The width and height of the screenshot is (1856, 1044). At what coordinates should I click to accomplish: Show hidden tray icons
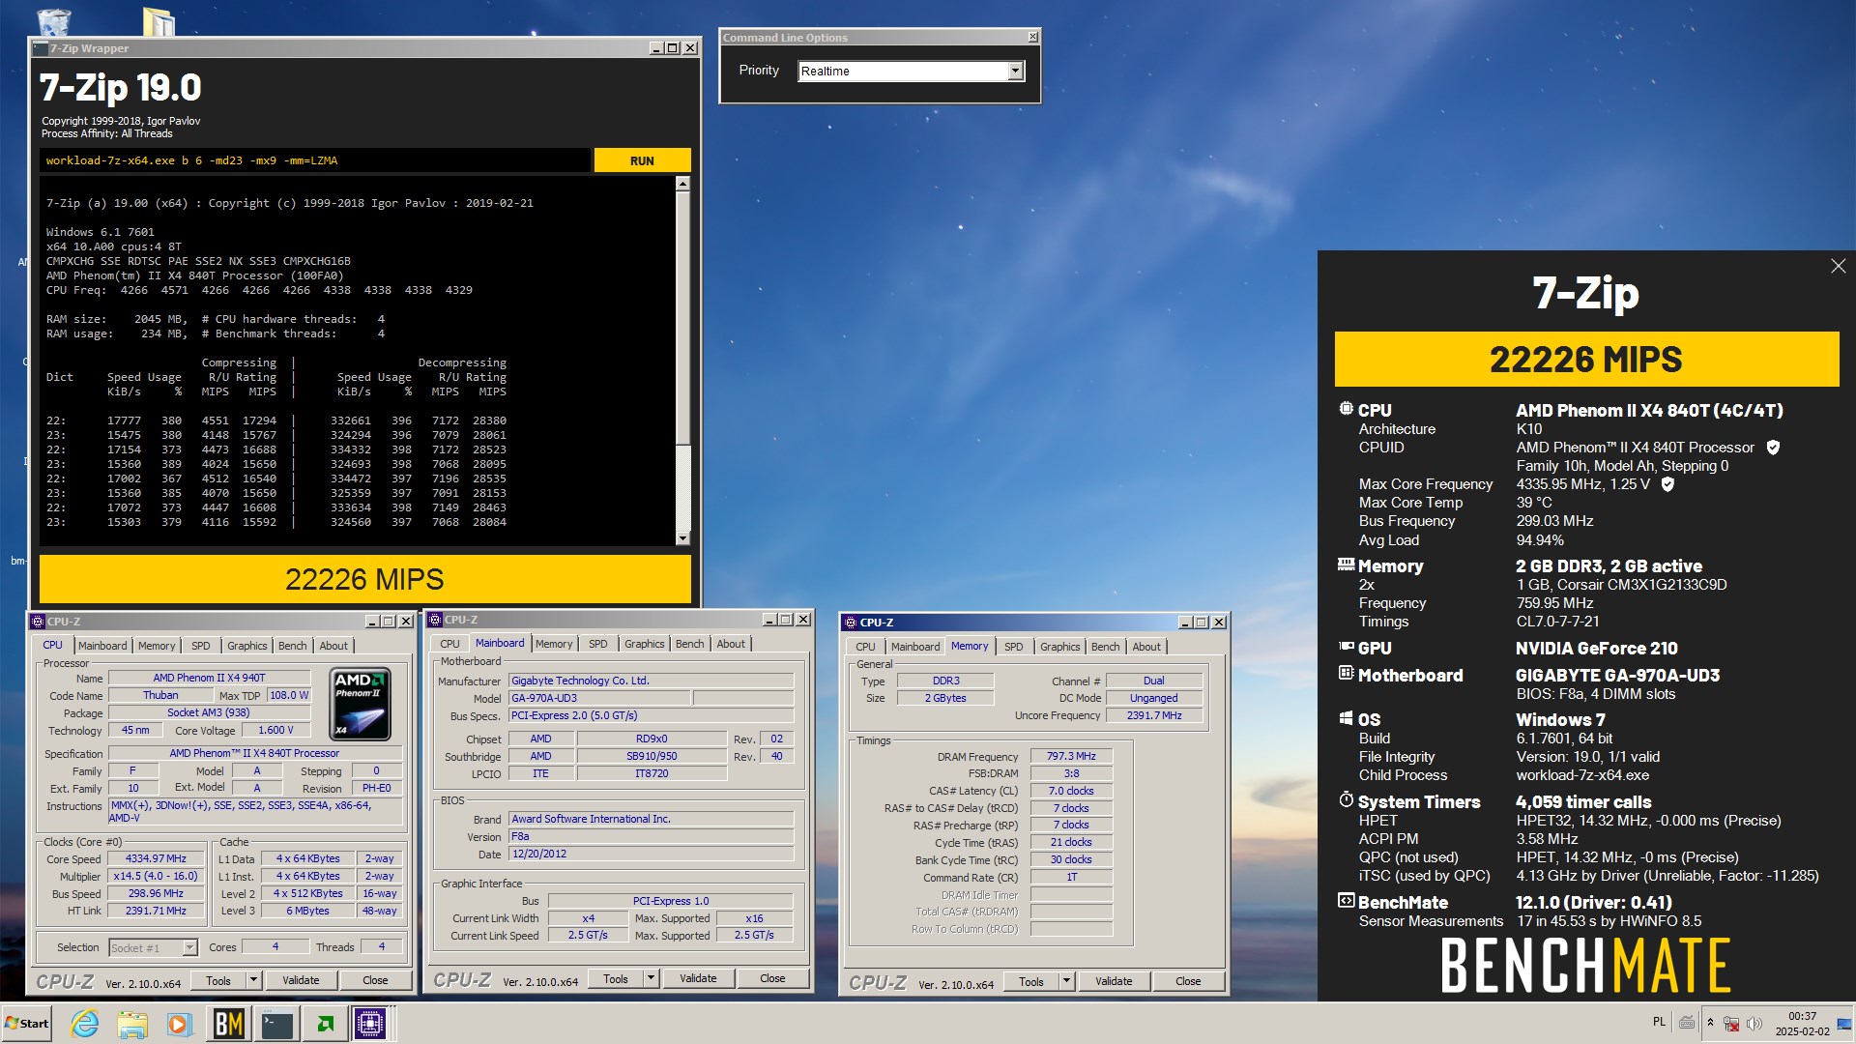(1710, 1023)
